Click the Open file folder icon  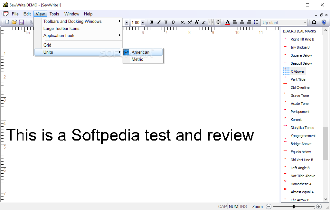[x=14, y=22]
